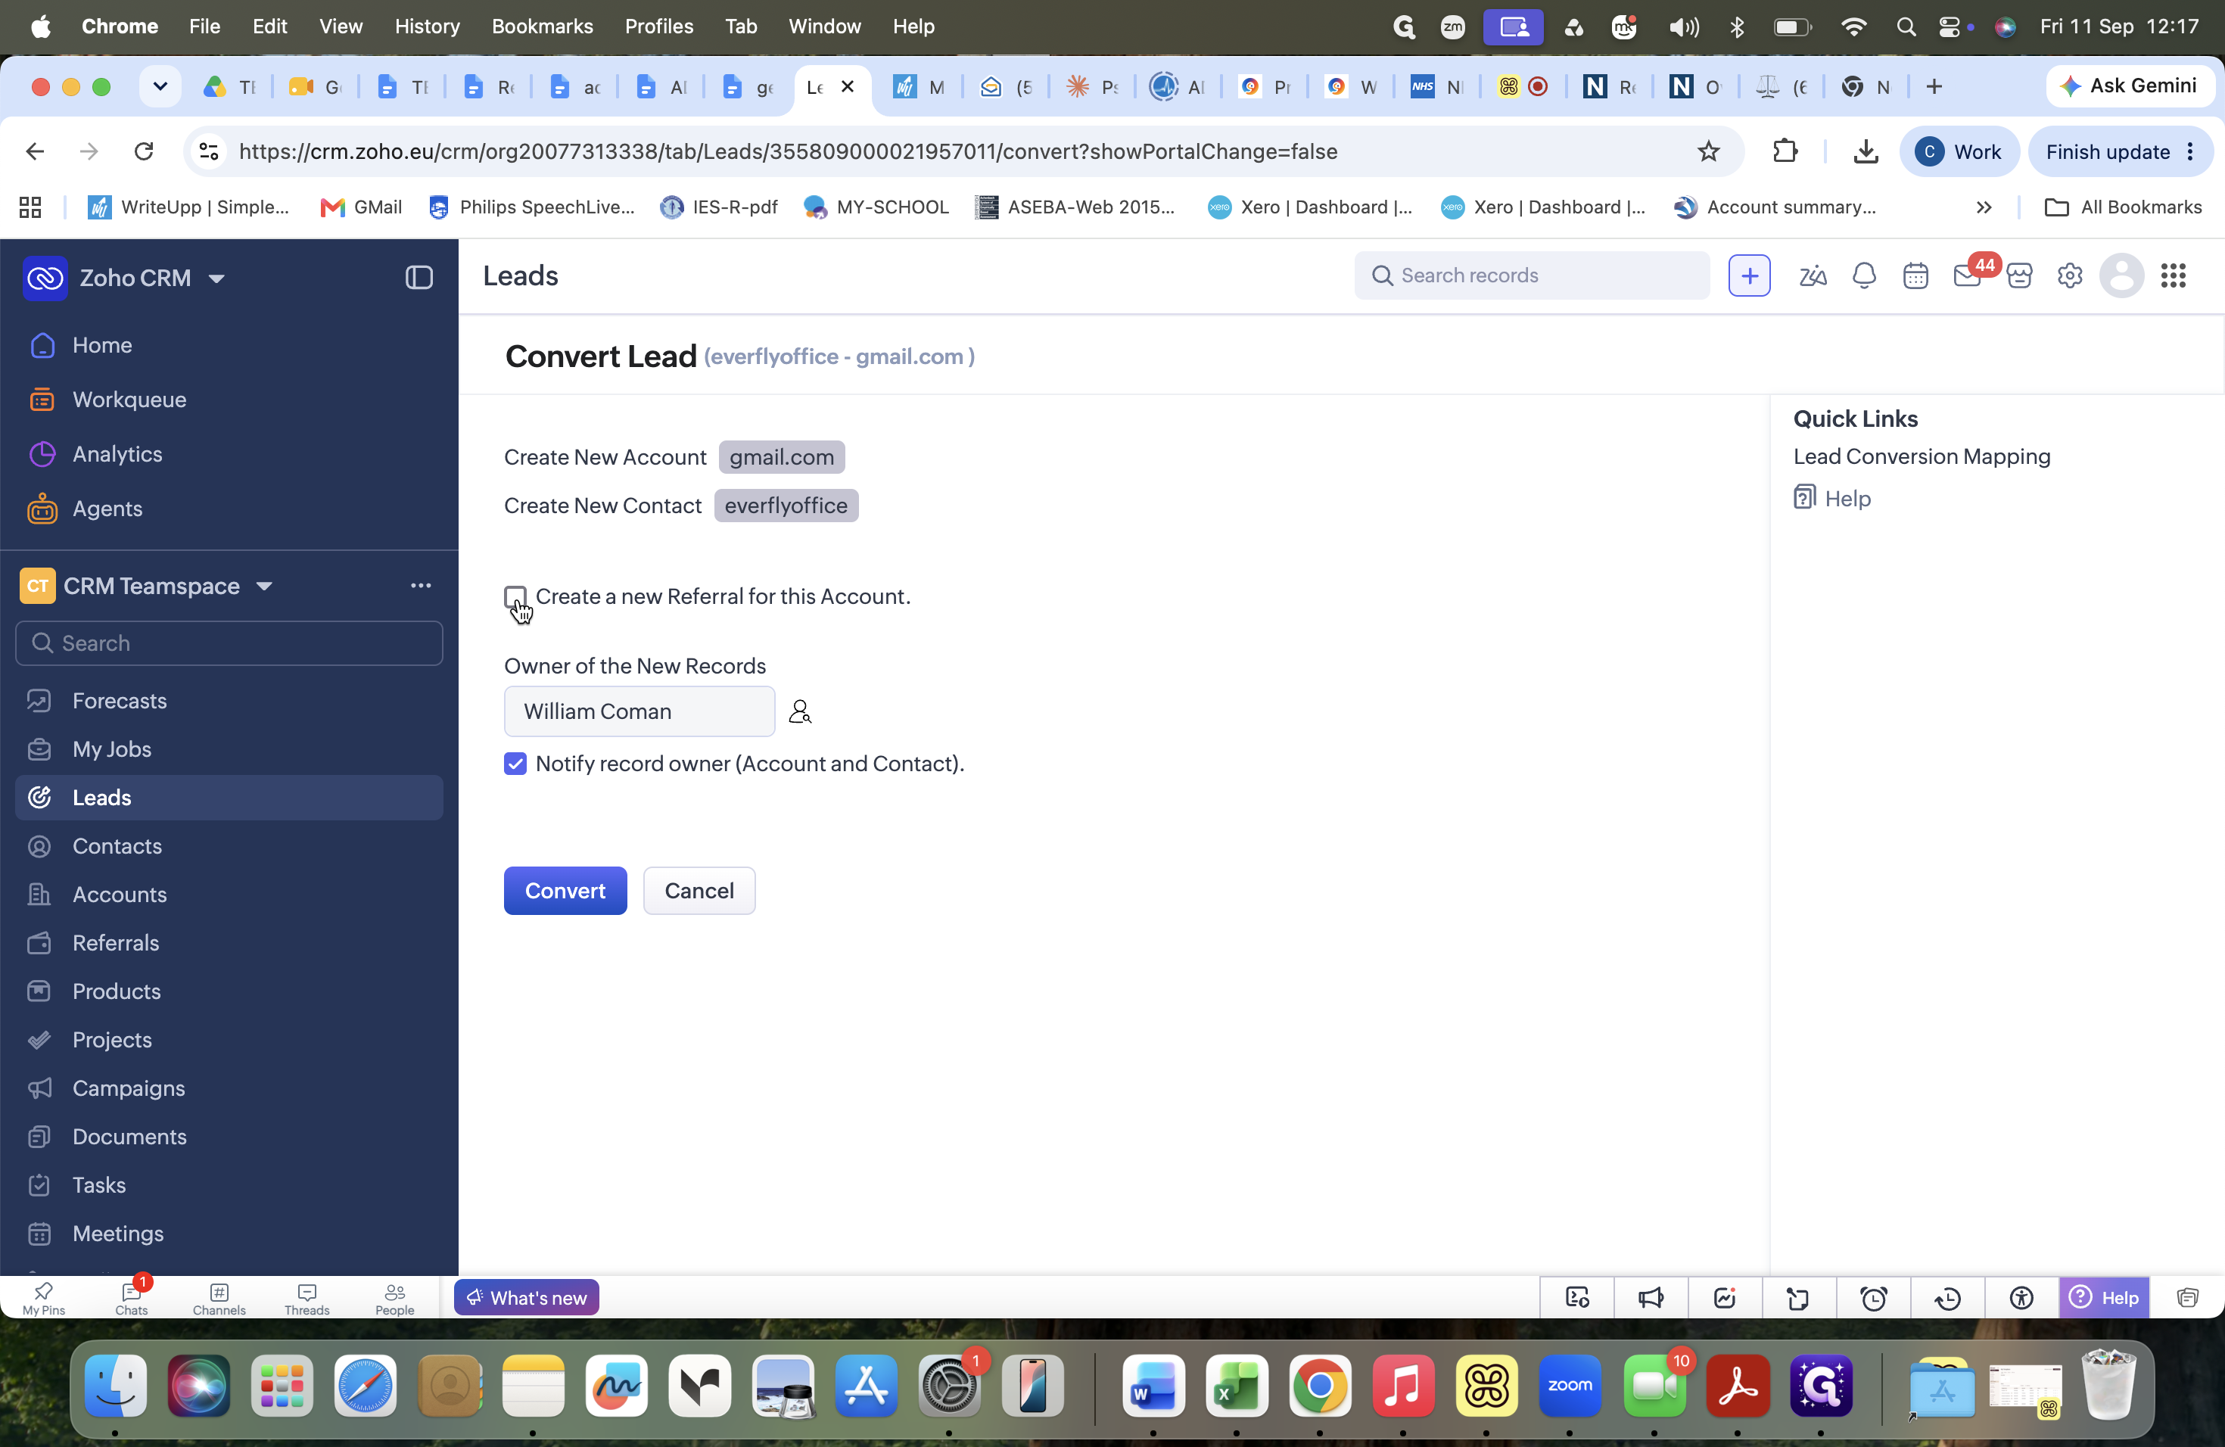Open the Chrome History menu
The image size is (2225, 1447).
(426, 26)
